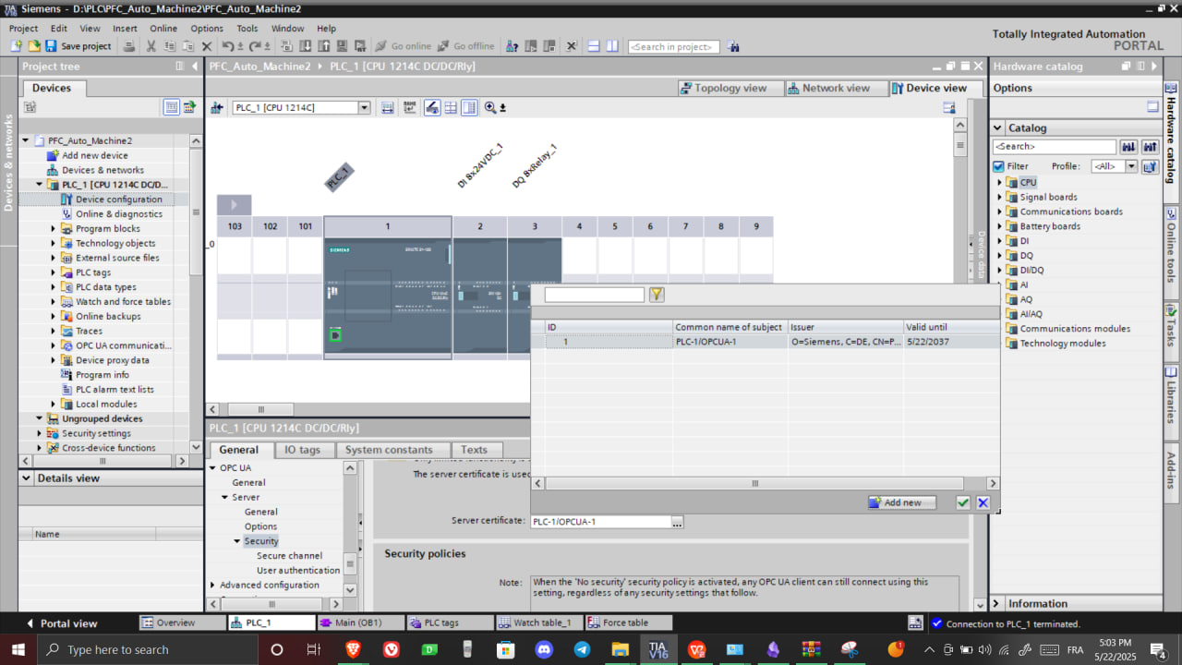Viewport: 1182px width, 665px height.
Task: Expand Signal boards in the catalog
Action: [x=999, y=198]
